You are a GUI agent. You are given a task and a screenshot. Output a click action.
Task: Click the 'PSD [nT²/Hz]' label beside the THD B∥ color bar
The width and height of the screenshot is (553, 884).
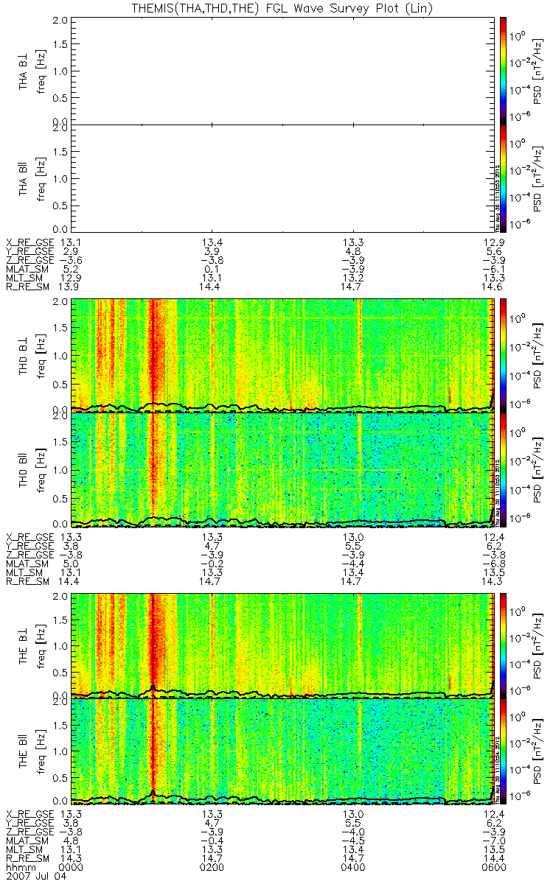[537, 470]
